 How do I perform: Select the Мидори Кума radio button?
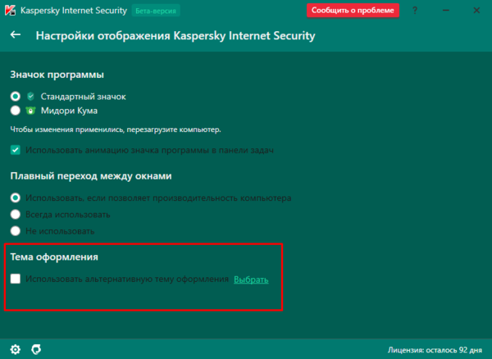pos(16,111)
